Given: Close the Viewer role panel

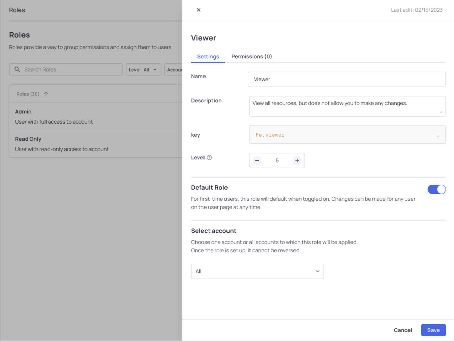Looking at the screenshot, I should [x=199, y=10].
